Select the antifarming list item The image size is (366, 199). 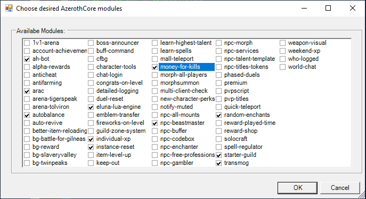tap(47, 83)
